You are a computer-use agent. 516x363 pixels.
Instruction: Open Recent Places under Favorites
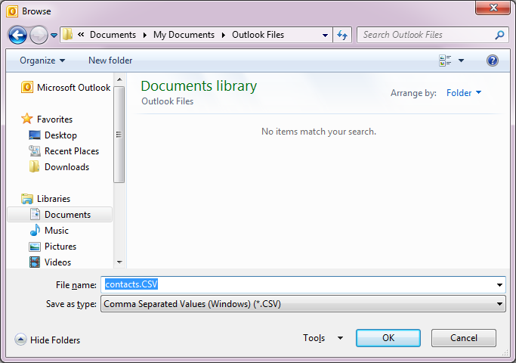pos(72,150)
